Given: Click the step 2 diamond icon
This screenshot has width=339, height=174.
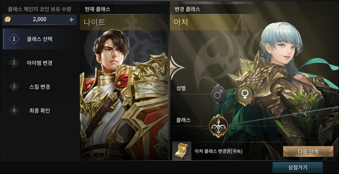Looking at the screenshot, I should pyautogui.click(x=14, y=63).
